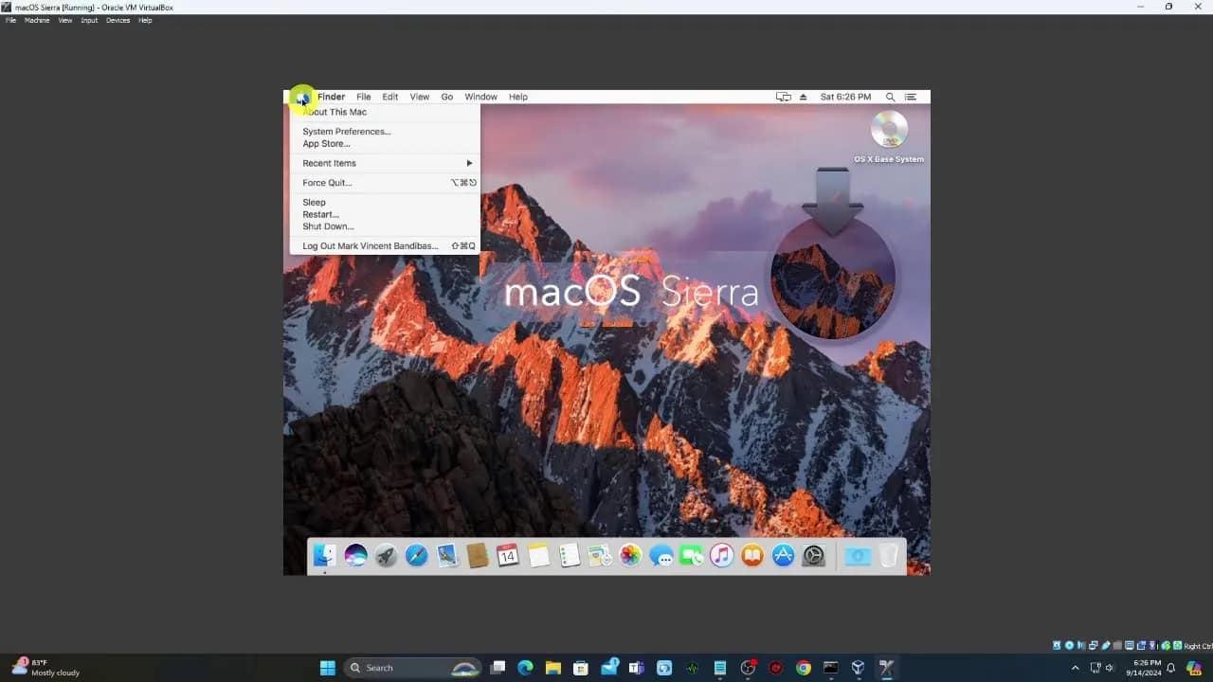Open Notification Center from menu bar
Screen dimensions: 1213x682
pos(910,97)
